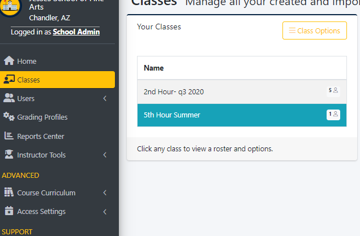
Task: Click the Course Curriculum books icon
Action: tap(9, 192)
